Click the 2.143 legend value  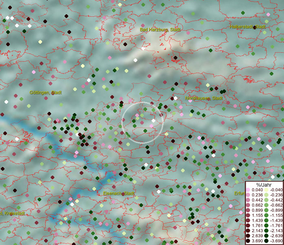coord(257,231)
